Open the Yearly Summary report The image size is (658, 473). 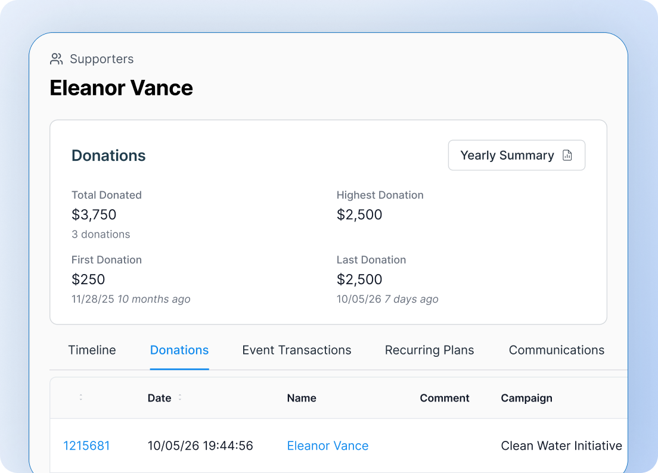tap(517, 155)
